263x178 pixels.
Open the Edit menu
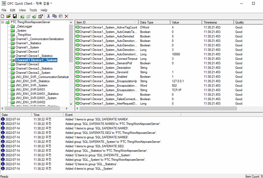12,10
